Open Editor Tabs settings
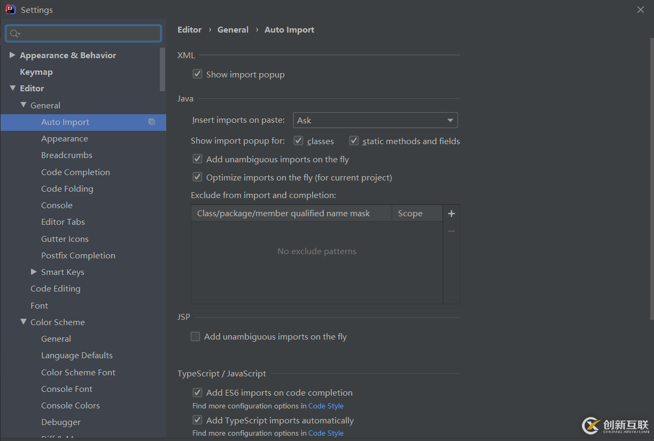 [63, 222]
